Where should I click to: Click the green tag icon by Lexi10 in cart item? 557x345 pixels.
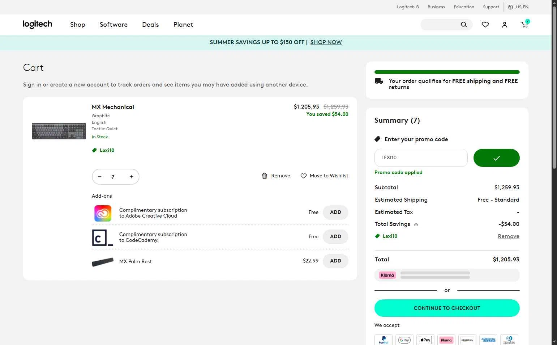pos(94,150)
